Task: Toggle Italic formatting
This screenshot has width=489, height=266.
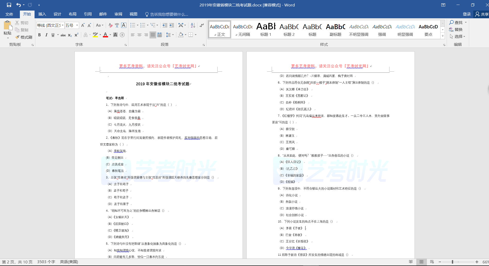Action: (46, 35)
